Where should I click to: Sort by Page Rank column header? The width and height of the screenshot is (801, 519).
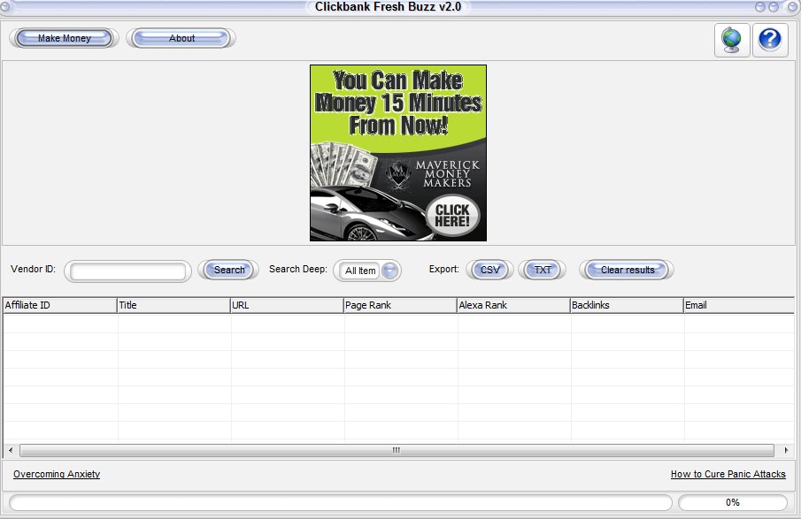point(400,305)
